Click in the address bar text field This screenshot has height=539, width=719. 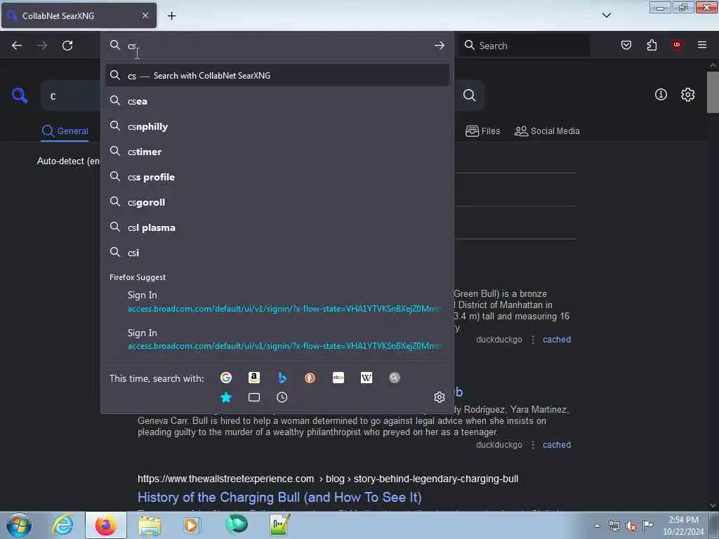tap(277, 46)
